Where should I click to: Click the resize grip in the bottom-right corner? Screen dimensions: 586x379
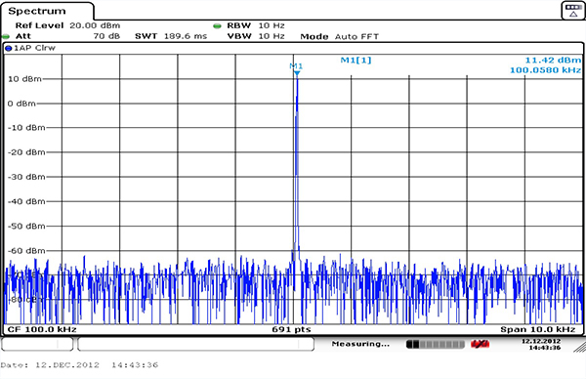[x=579, y=347]
